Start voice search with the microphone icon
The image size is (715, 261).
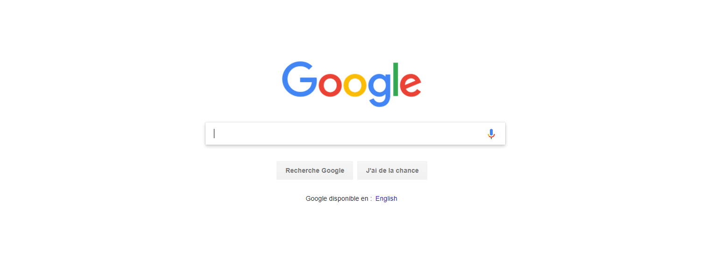(491, 134)
